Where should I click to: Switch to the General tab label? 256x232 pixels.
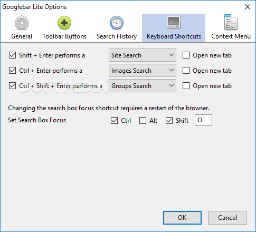22,36
